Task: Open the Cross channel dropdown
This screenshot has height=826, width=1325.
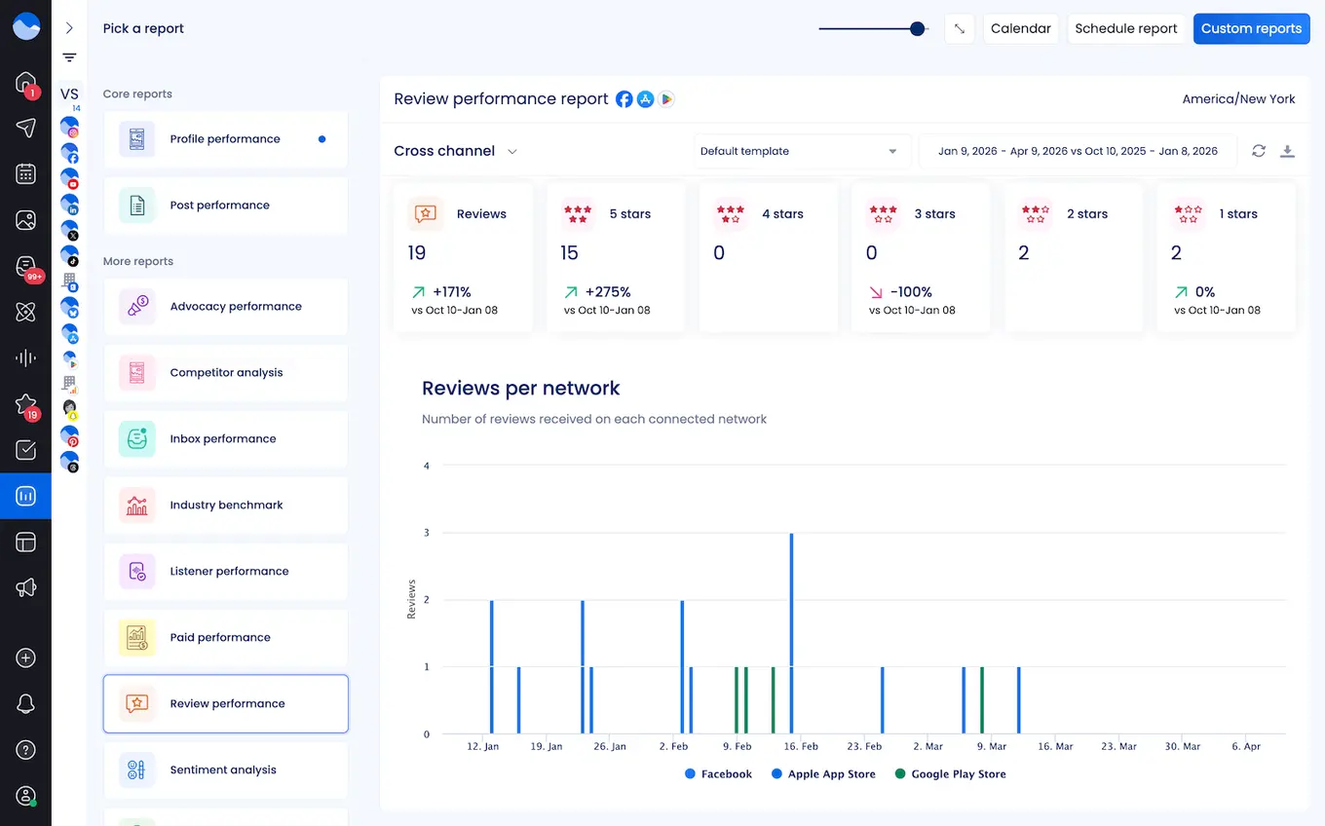Action: [x=455, y=151]
